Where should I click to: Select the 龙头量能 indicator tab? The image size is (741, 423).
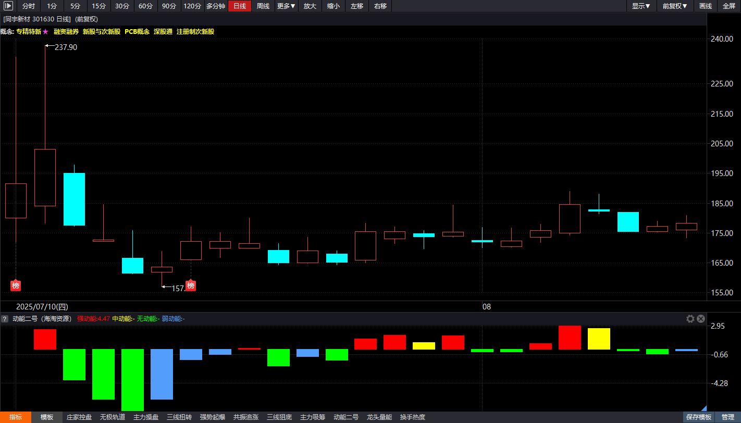tap(379, 417)
